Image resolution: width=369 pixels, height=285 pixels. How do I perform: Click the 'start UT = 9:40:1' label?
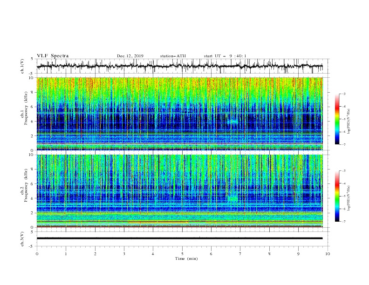coord(225,56)
